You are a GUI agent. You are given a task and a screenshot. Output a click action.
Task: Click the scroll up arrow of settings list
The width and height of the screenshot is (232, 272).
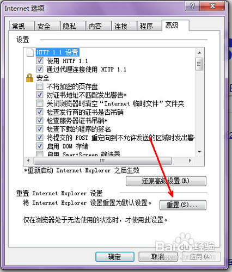(x=199, y=53)
